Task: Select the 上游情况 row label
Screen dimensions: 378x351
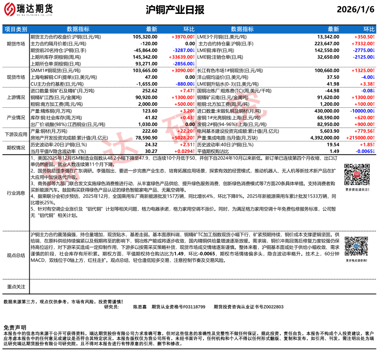Action: click(x=16, y=97)
